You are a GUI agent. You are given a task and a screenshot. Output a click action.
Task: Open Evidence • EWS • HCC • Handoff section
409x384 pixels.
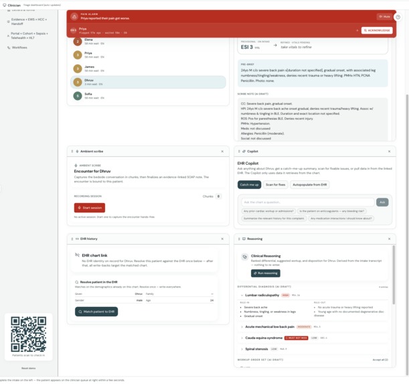tap(27, 21)
